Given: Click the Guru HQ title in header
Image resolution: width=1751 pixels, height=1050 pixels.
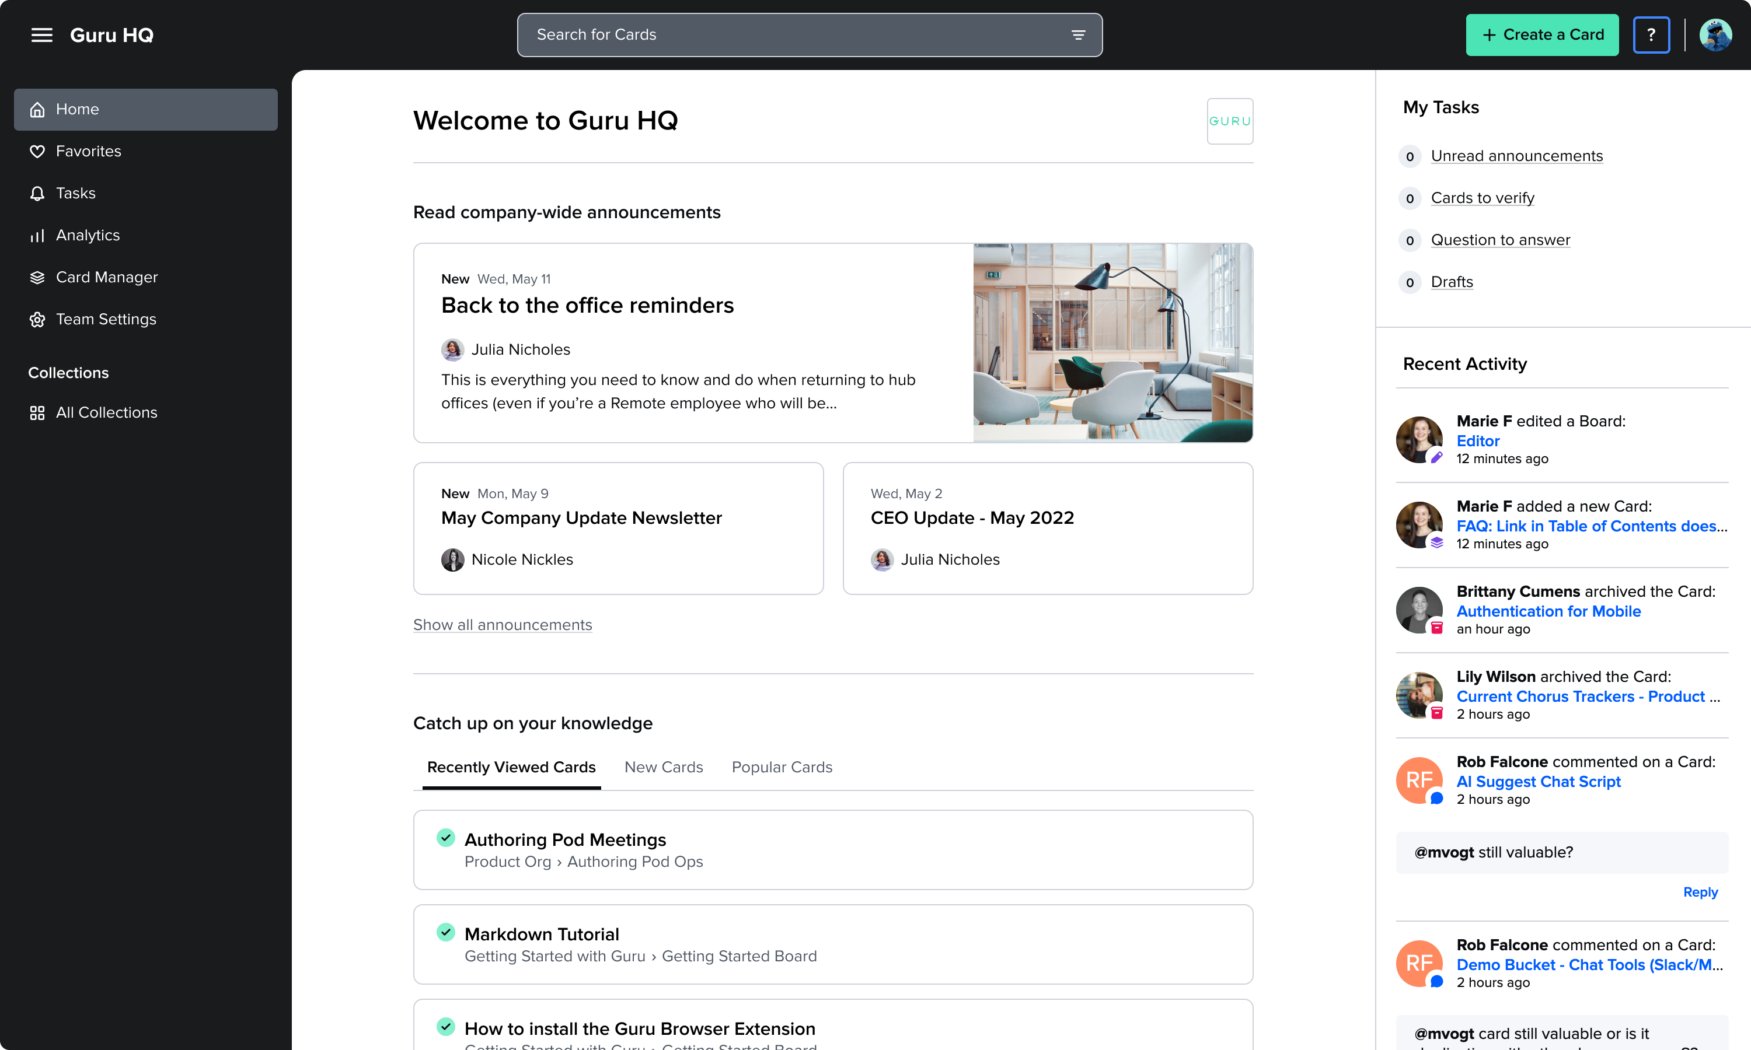Looking at the screenshot, I should coord(112,34).
